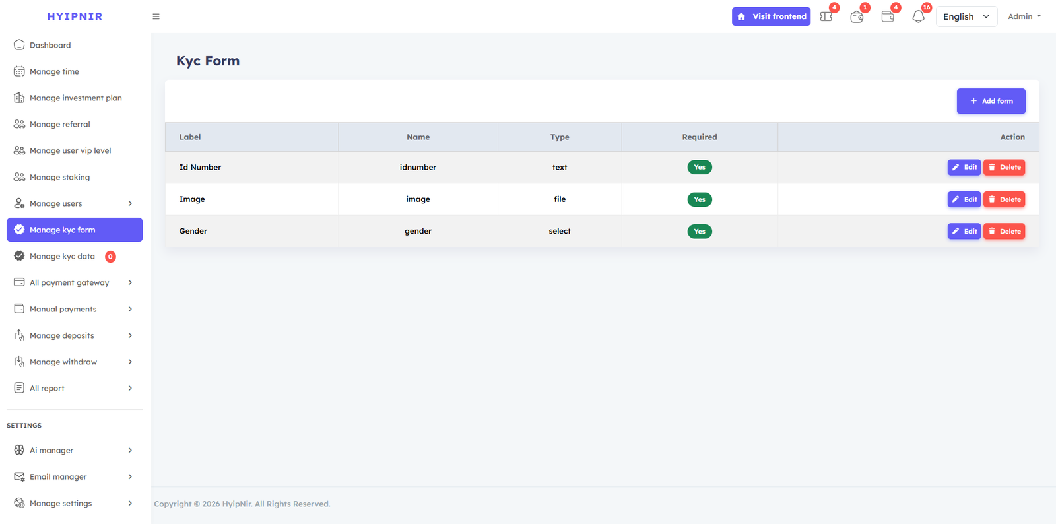Click the Visit frontend button
This screenshot has height=524, width=1056.
771,16
